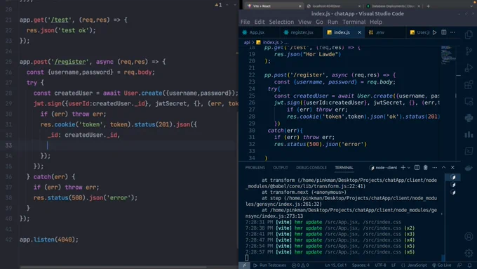Switch to the DEBUG CONSOLE panel tab
477x269 pixels.
(x=311, y=168)
